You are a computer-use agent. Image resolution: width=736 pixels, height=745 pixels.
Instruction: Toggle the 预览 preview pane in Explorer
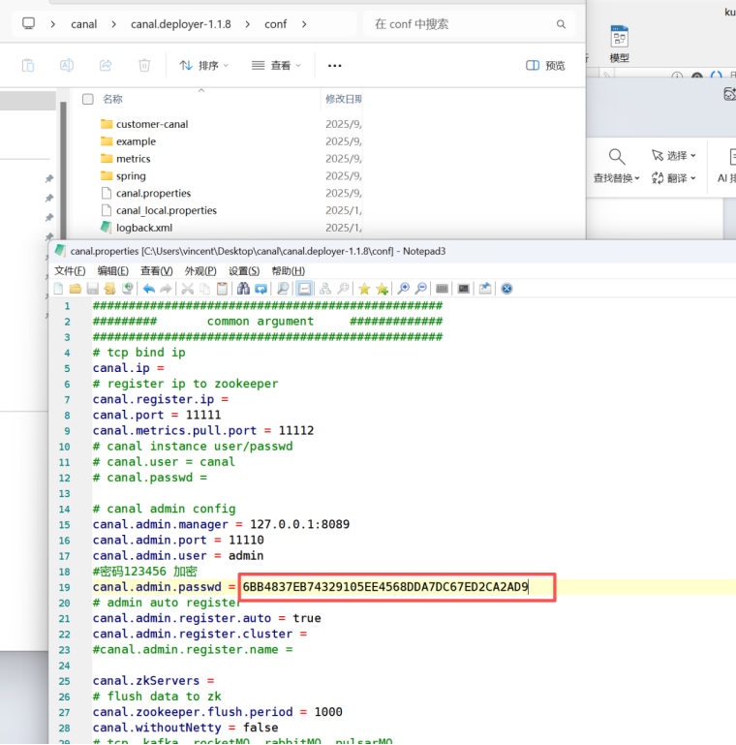545,66
